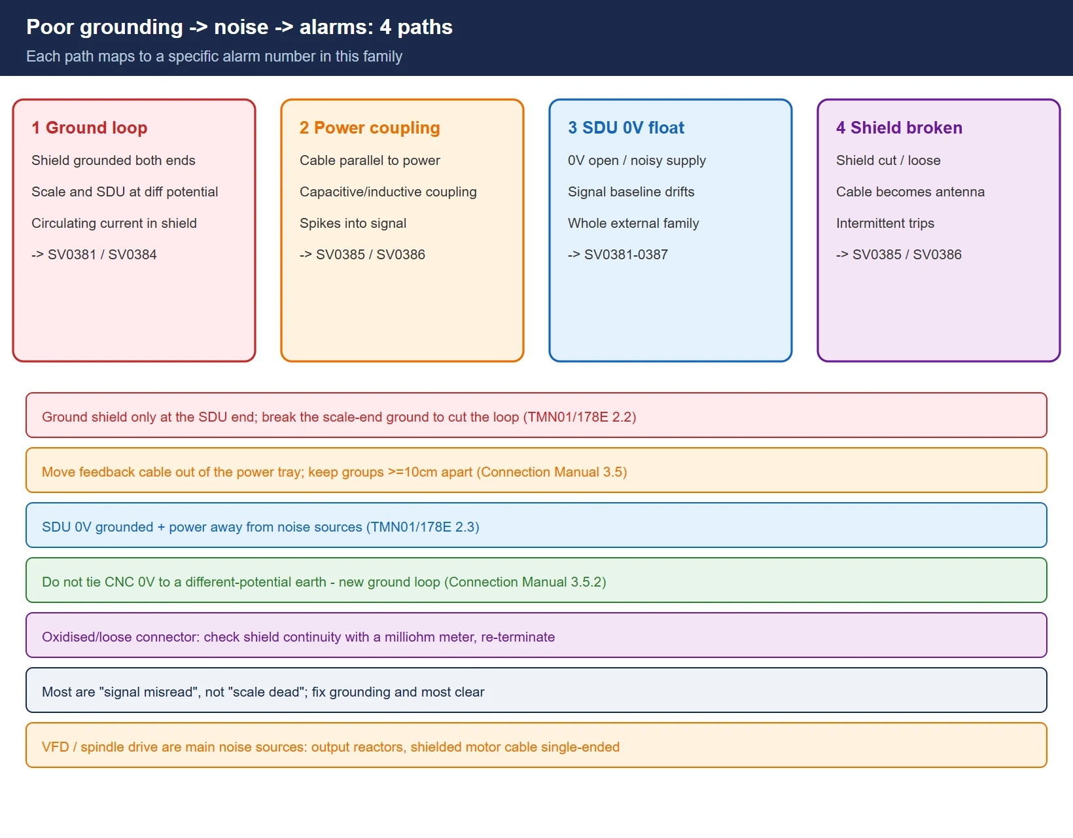Viewport: 1073px width, 838px height.
Task: Click 'Signal baseline drifts' text
Action: tap(631, 192)
